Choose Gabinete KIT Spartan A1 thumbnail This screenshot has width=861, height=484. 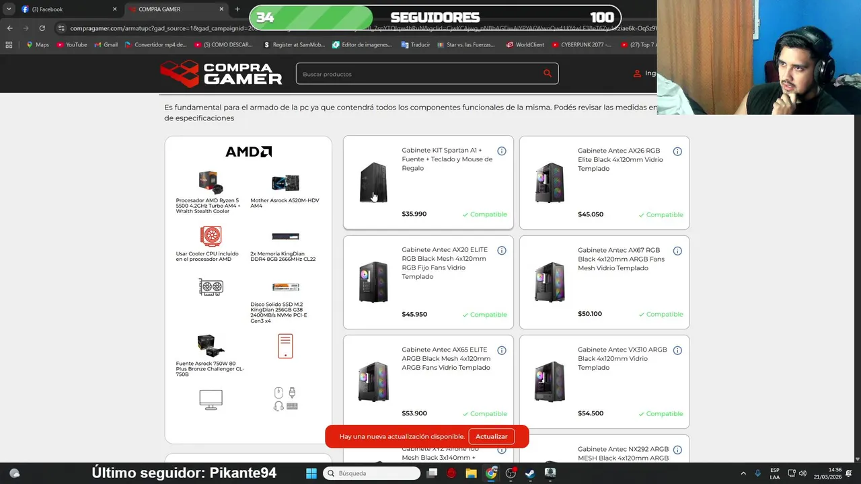coord(373,182)
